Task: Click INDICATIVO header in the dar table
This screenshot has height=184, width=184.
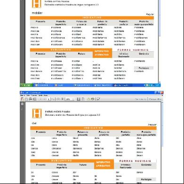Action: point(93,128)
